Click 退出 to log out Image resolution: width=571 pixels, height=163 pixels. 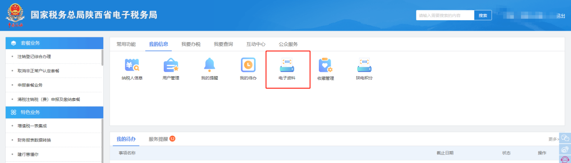click(561, 16)
